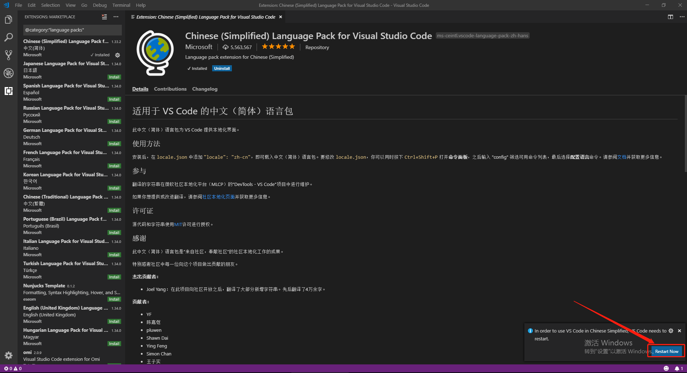Viewport: 687px width, 373px height.
Task: Open notification settings gear icon
Action: click(x=671, y=331)
